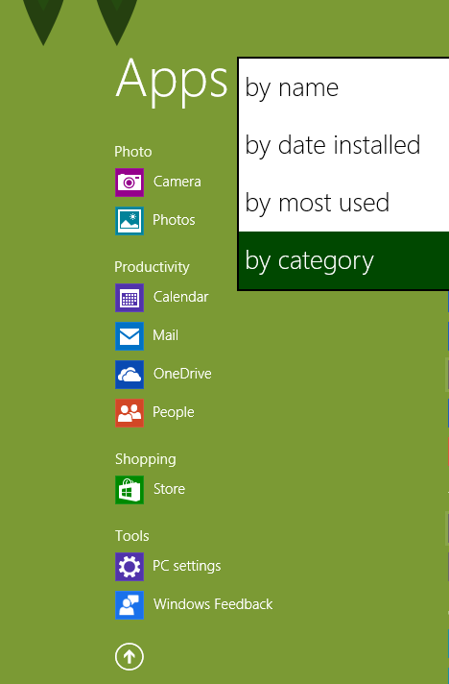Image resolution: width=449 pixels, height=684 pixels.
Task: Click the PC settings label text
Action: tap(187, 566)
